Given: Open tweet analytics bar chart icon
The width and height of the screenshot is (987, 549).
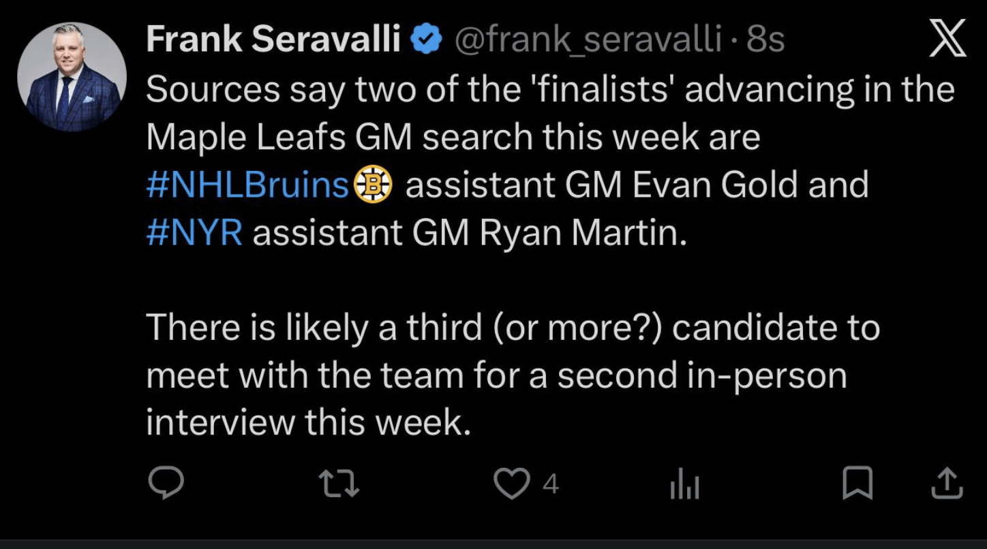Looking at the screenshot, I should click(684, 484).
